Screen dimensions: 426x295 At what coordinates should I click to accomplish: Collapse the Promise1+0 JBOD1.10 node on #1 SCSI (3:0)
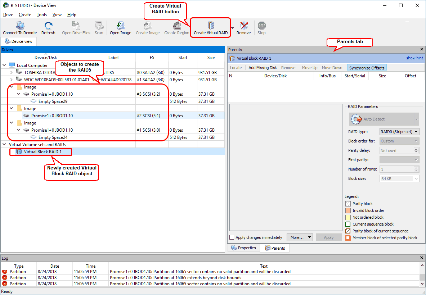click(x=19, y=130)
